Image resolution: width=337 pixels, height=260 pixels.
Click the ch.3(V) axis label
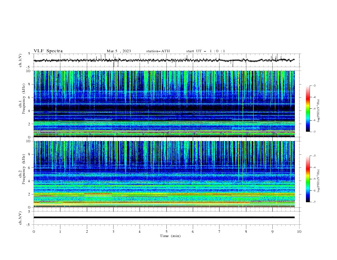(20, 218)
